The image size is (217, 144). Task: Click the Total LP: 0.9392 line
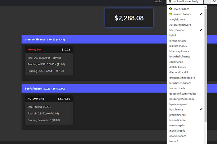point(43,113)
